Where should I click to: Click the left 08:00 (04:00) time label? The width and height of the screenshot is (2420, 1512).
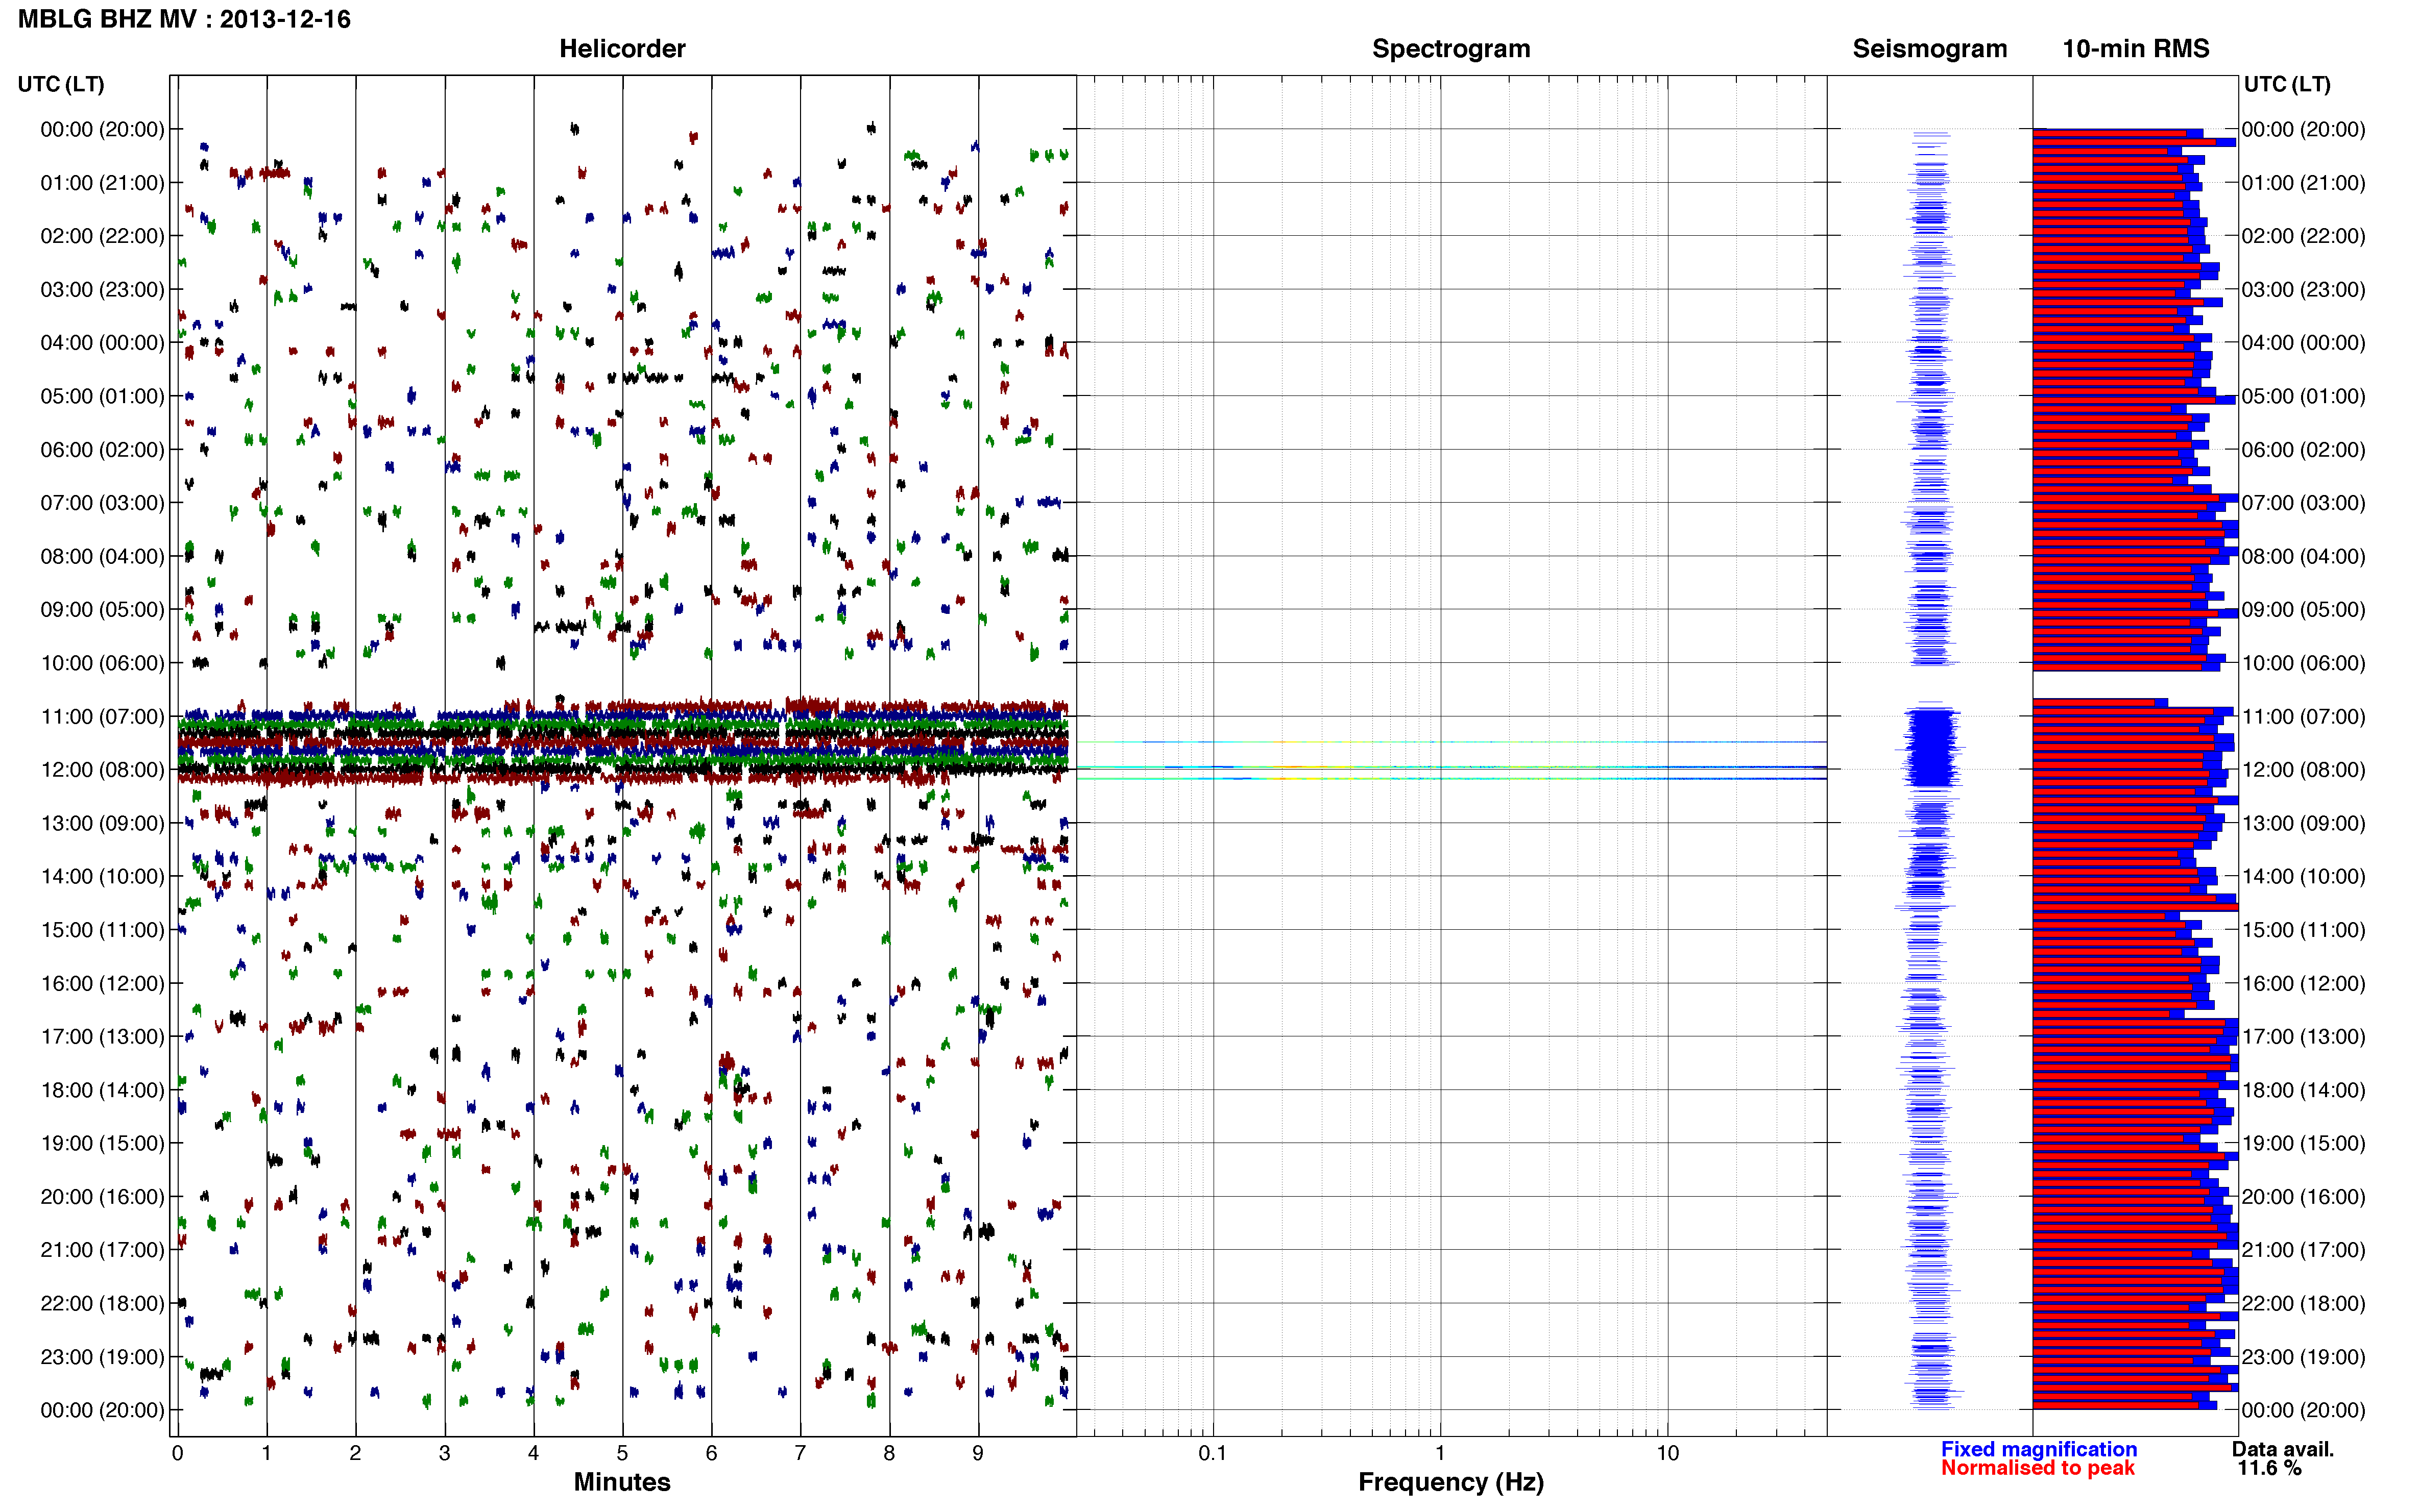pos(102,556)
